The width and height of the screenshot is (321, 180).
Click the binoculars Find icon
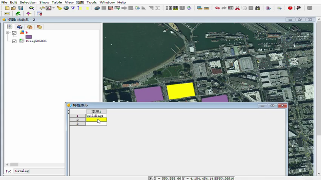click(258, 8)
